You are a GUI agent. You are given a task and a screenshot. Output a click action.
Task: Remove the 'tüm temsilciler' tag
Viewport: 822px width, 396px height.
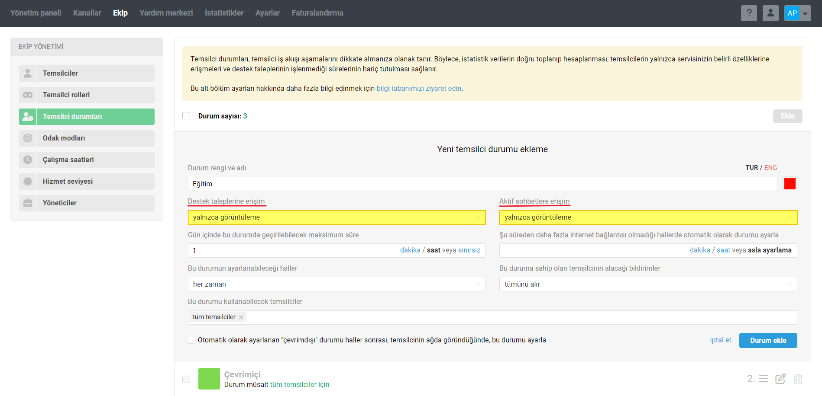coord(241,317)
